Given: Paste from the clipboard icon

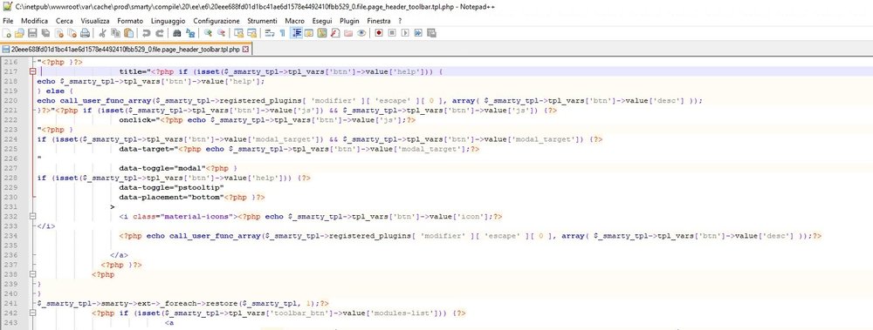Looking at the screenshot, I should (128, 33).
